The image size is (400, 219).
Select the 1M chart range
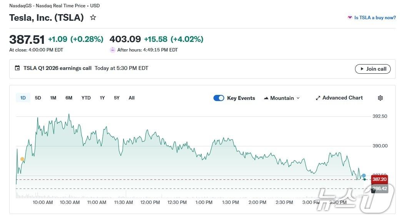[53, 98]
